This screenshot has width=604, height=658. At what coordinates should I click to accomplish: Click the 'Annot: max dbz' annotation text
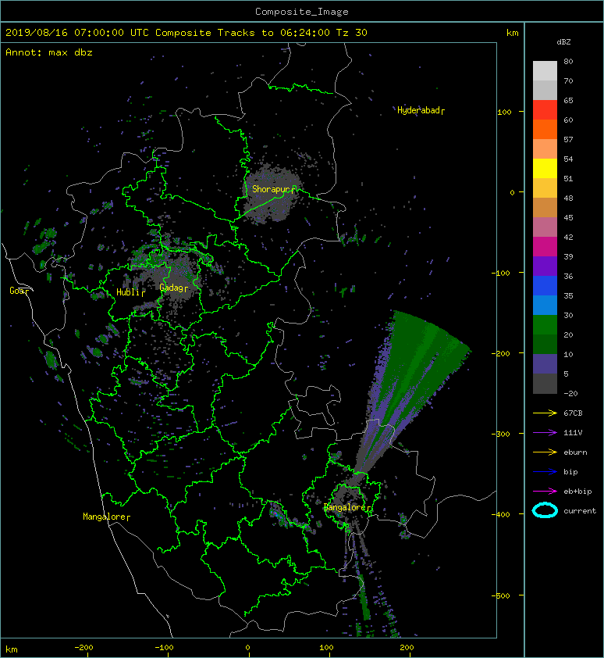(x=49, y=52)
